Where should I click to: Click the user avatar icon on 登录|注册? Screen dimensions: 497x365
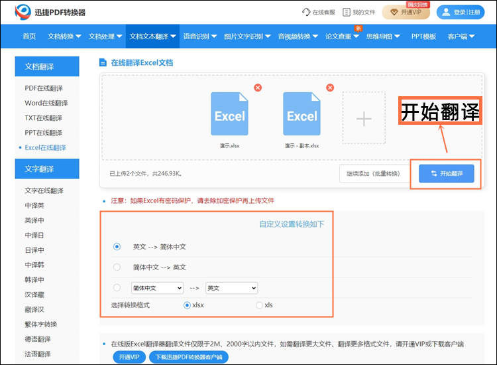click(x=446, y=12)
